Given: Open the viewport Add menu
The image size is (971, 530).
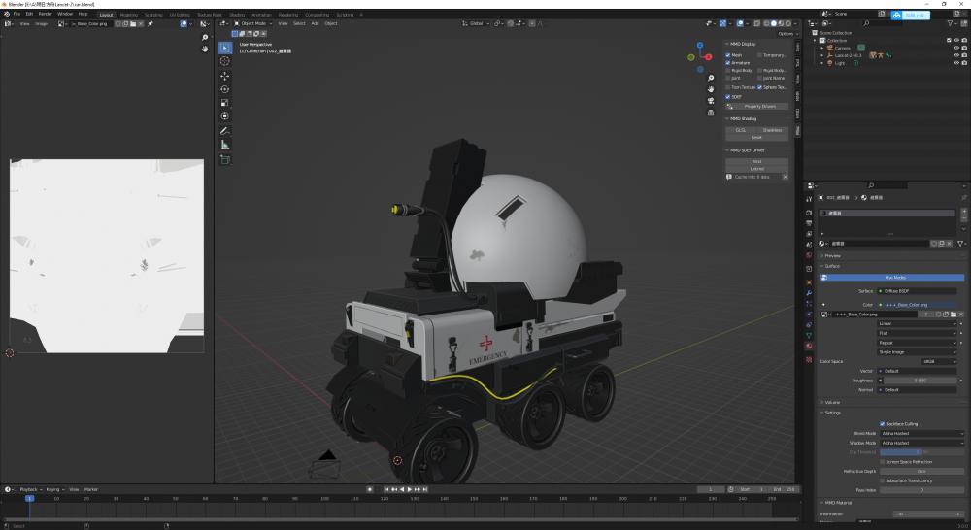Looking at the screenshot, I should tap(315, 23).
